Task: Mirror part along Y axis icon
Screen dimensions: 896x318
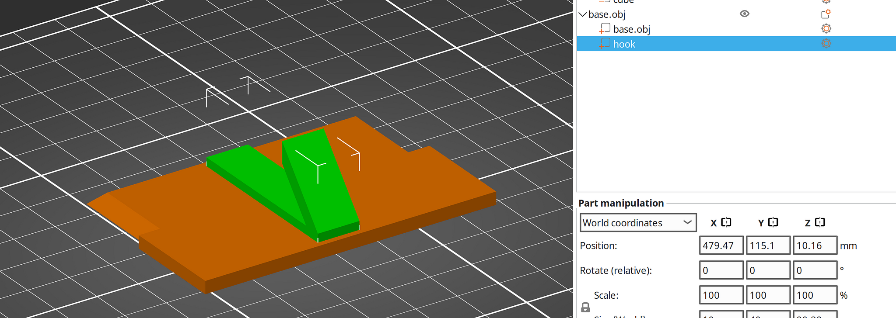Action: [773, 222]
